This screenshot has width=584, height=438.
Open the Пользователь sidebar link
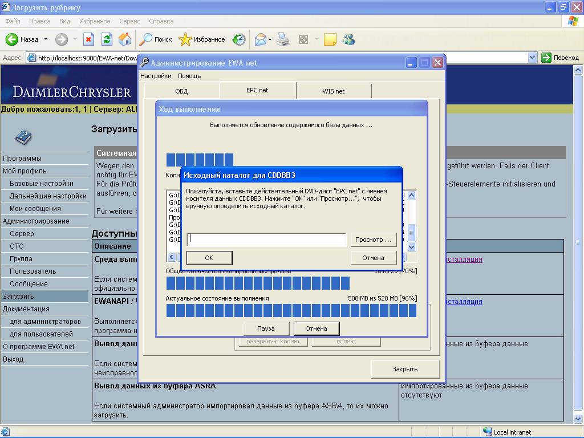[33, 271]
